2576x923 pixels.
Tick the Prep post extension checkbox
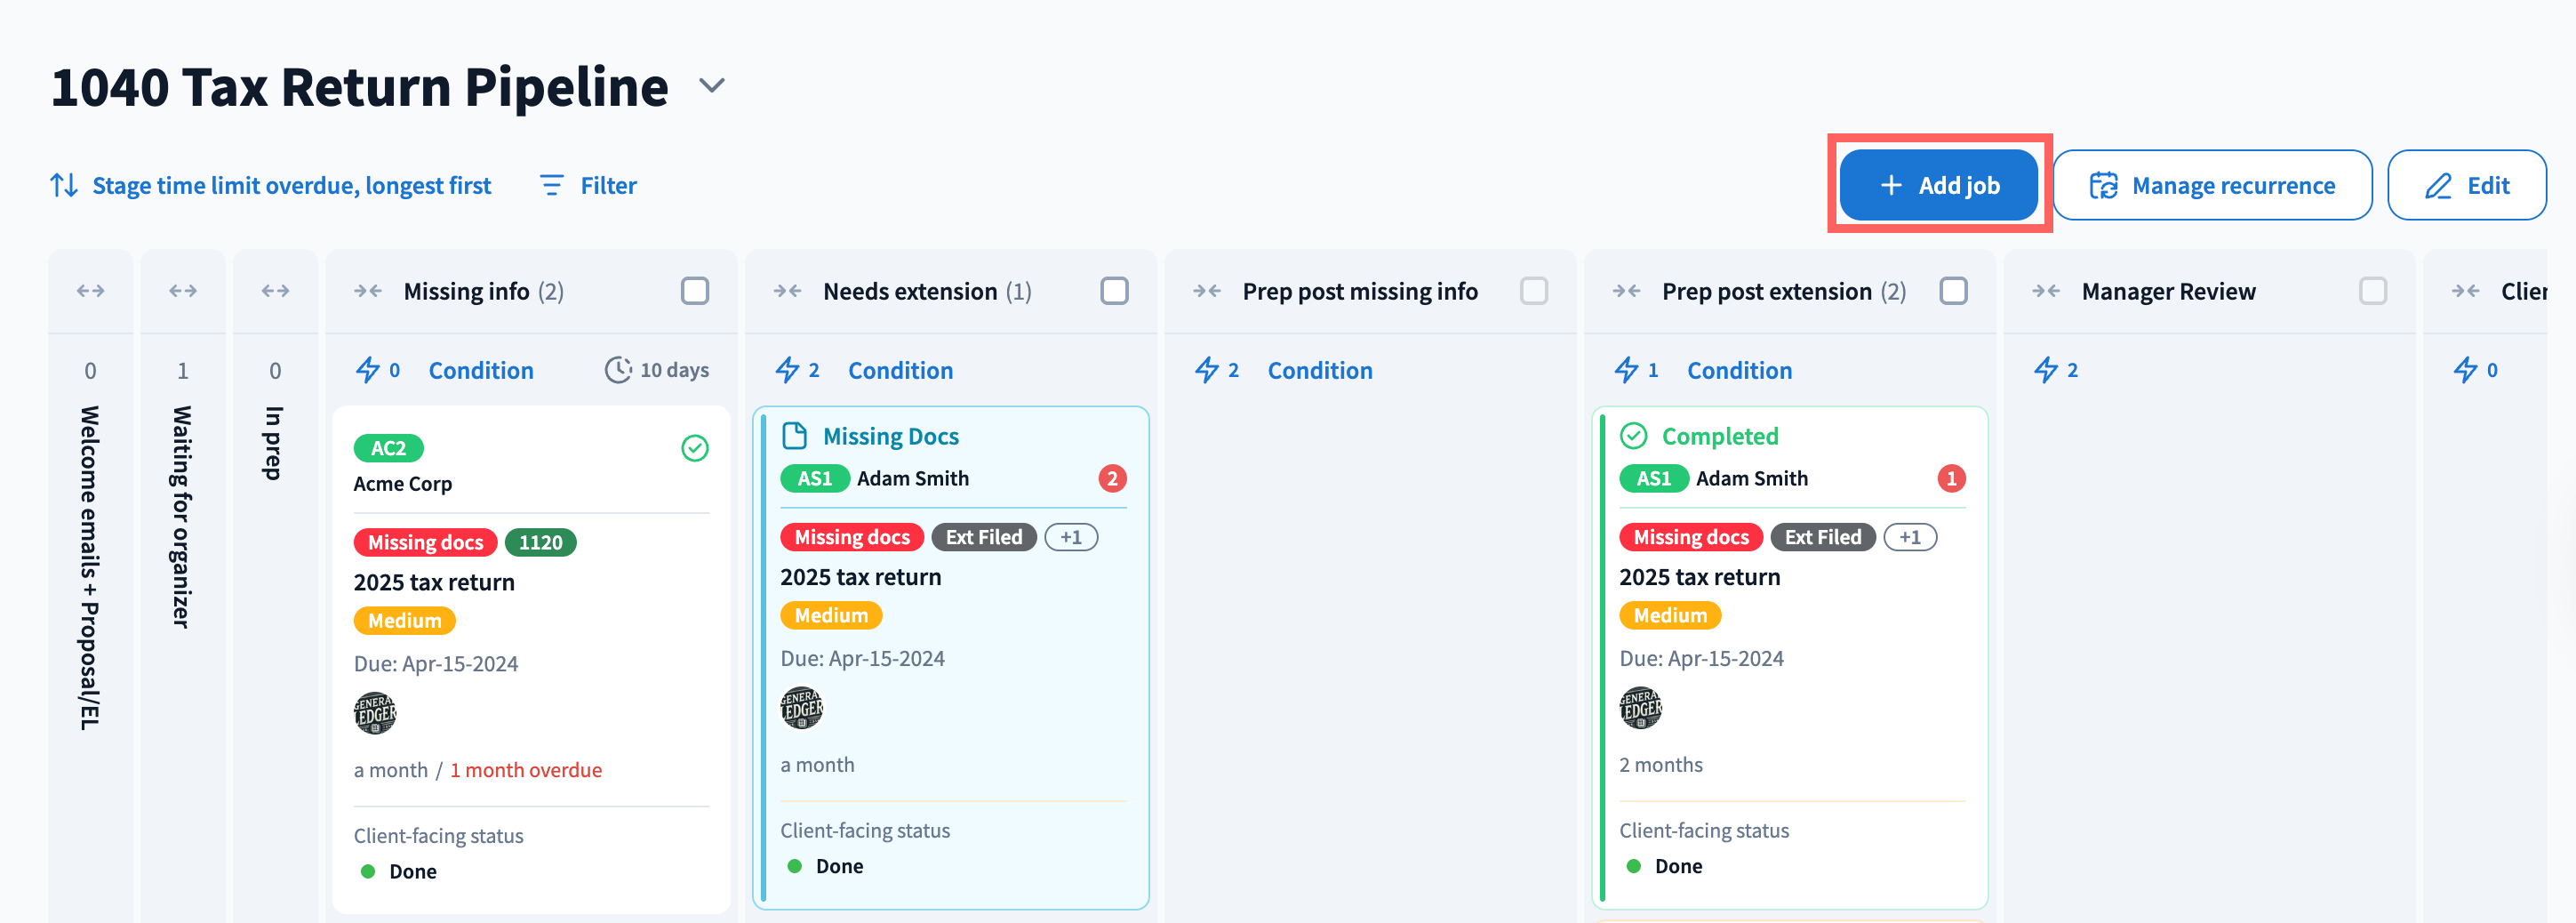click(x=1952, y=291)
